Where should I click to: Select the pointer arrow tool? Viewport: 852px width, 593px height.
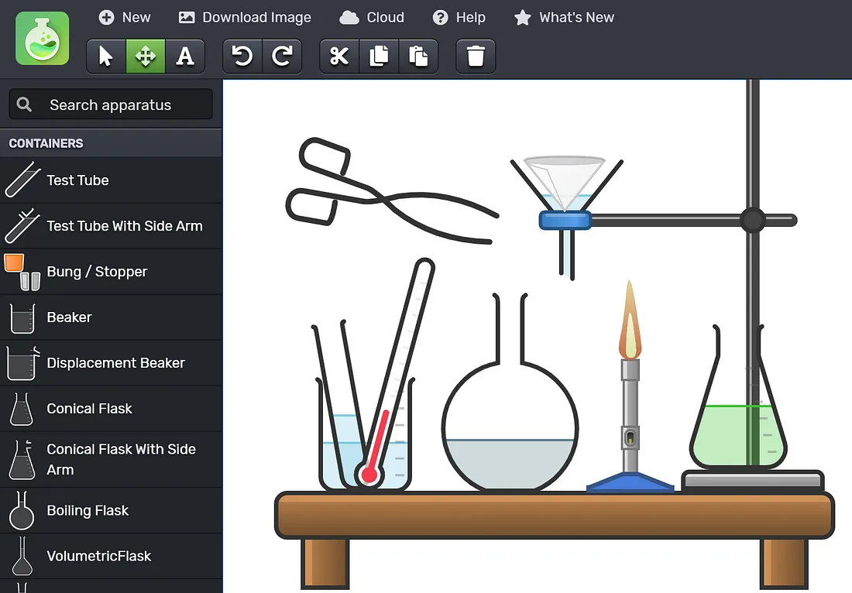pos(106,56)
